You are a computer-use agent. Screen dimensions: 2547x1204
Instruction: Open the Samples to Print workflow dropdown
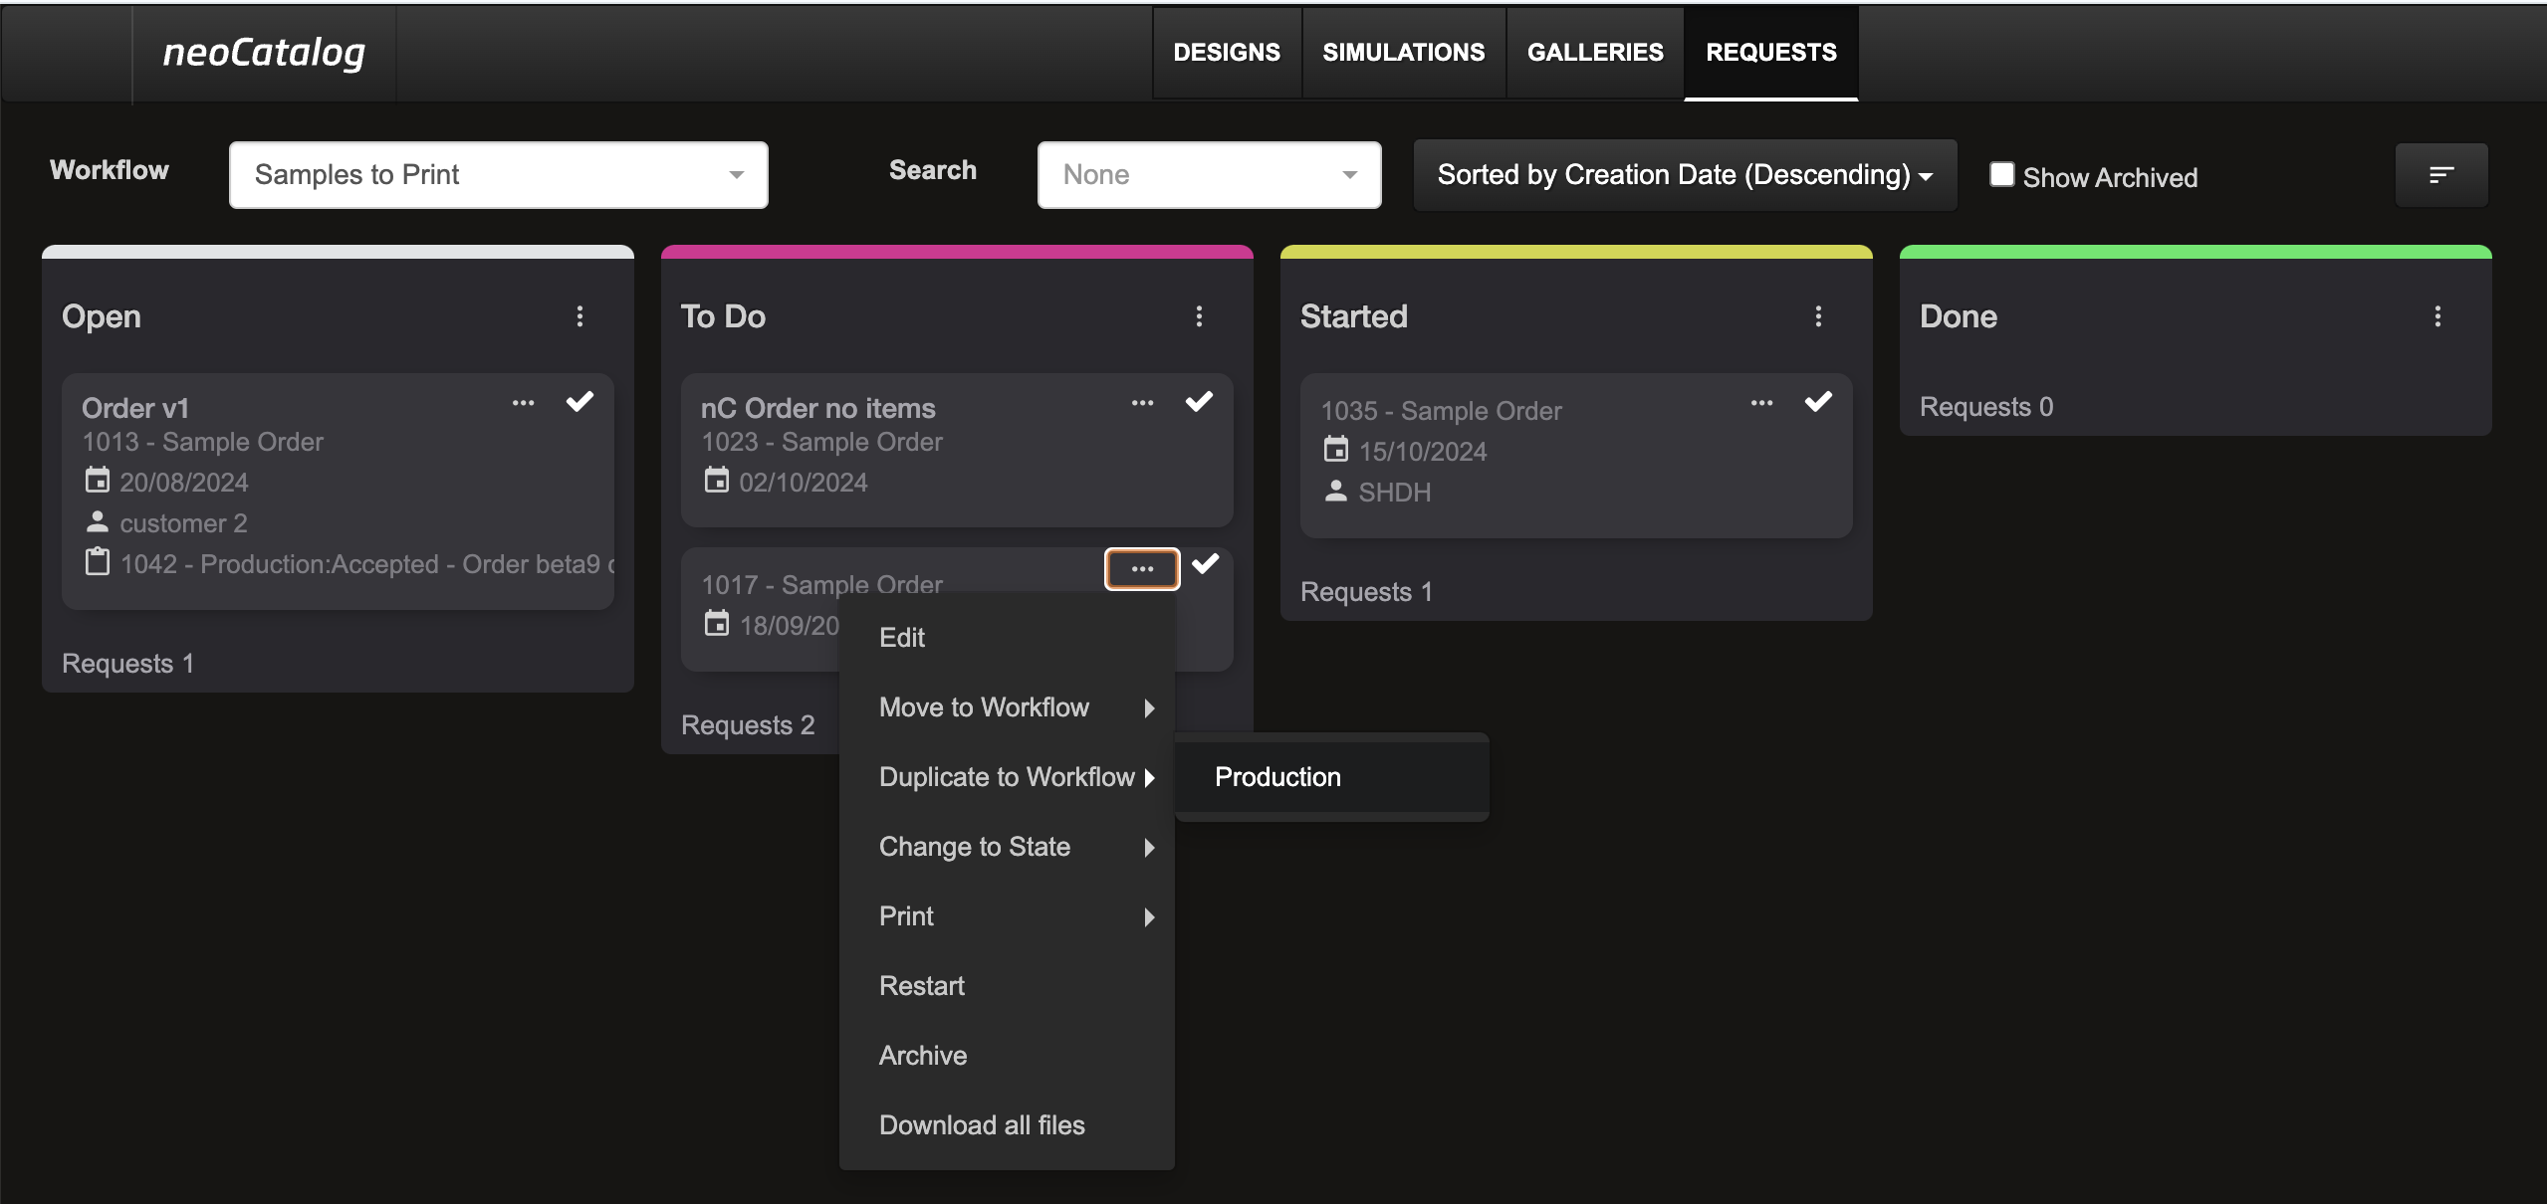[x=498, y=175]
